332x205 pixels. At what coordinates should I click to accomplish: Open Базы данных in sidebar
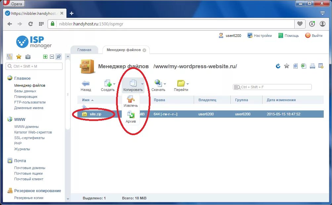(25, 91)
